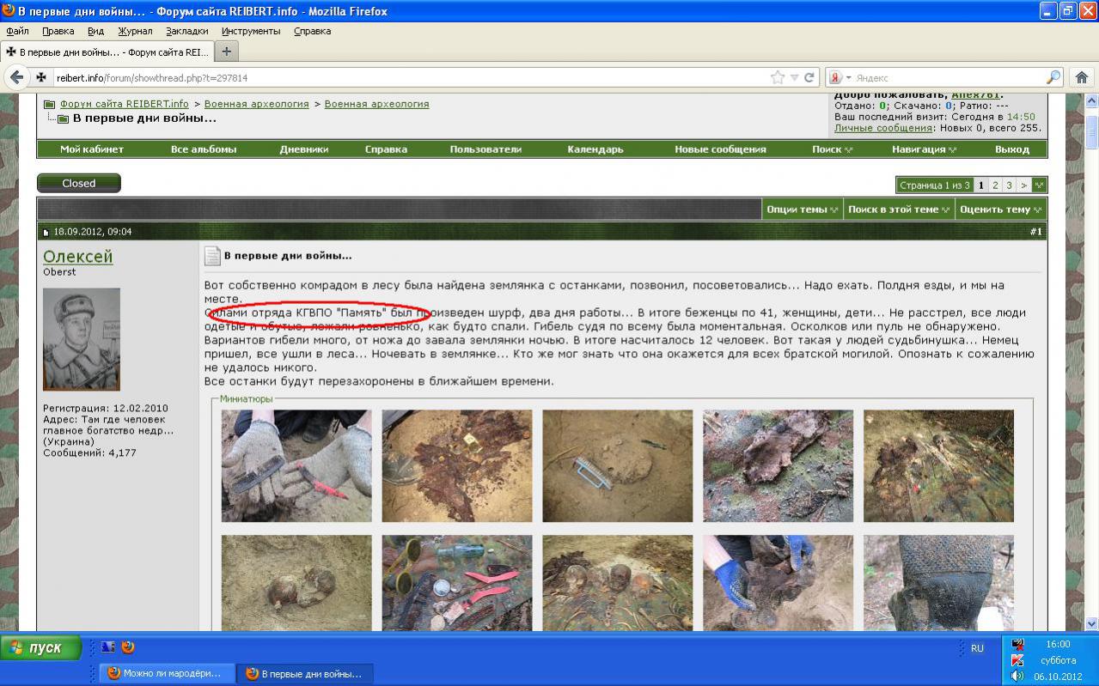Image resolution: width=1099 pixels, height=686 pixels.
Task: Open user profile link "Олексей"
Action: (77, 257)
